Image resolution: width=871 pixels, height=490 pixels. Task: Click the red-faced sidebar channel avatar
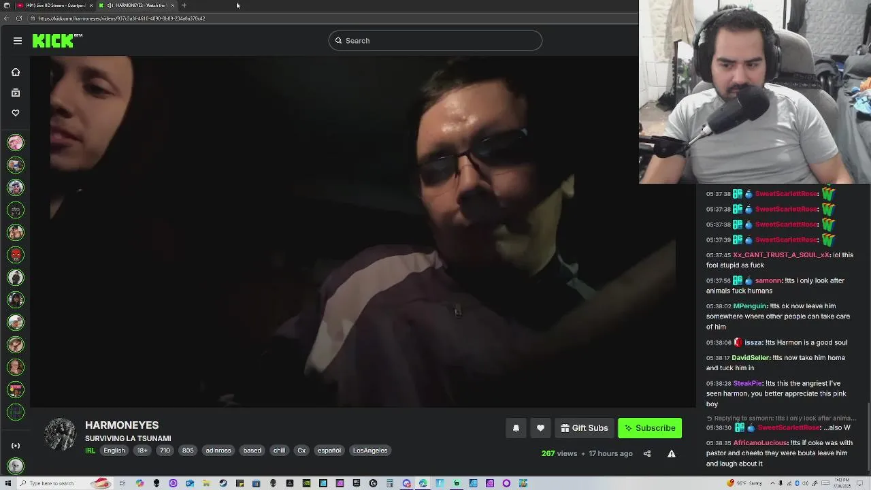16,255
